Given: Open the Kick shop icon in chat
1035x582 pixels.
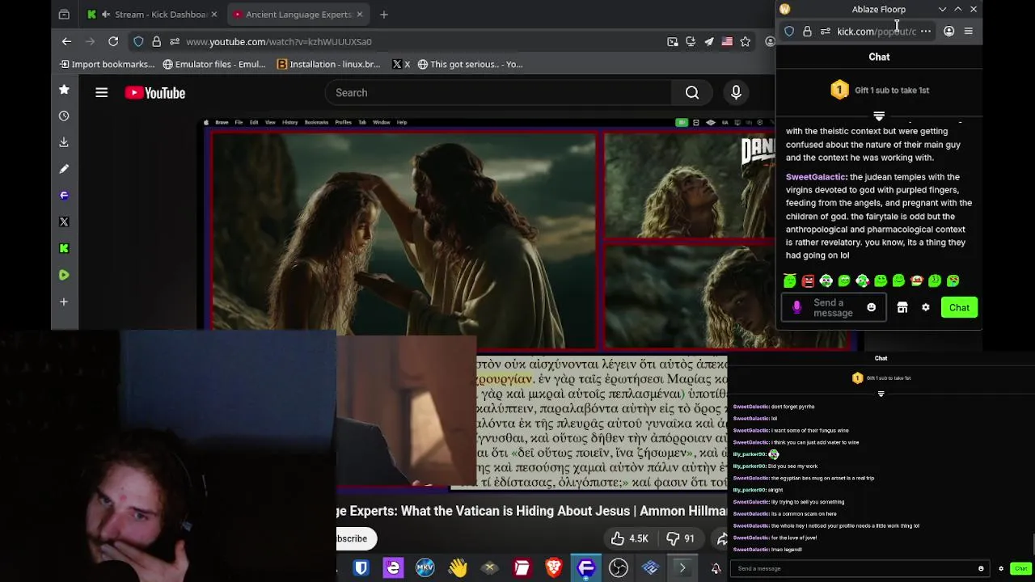Looking at the screenshot, I should (x=902, y=307).
